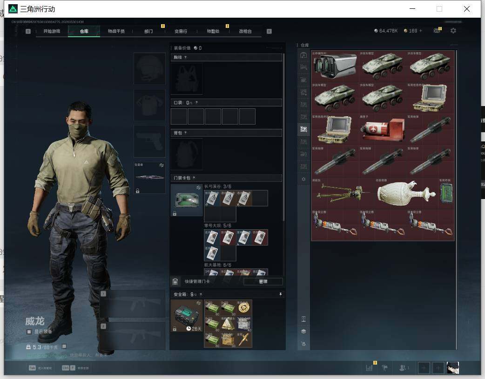Click the empty pistol slot
Screen dimensions: 485x379
point(149,141)
